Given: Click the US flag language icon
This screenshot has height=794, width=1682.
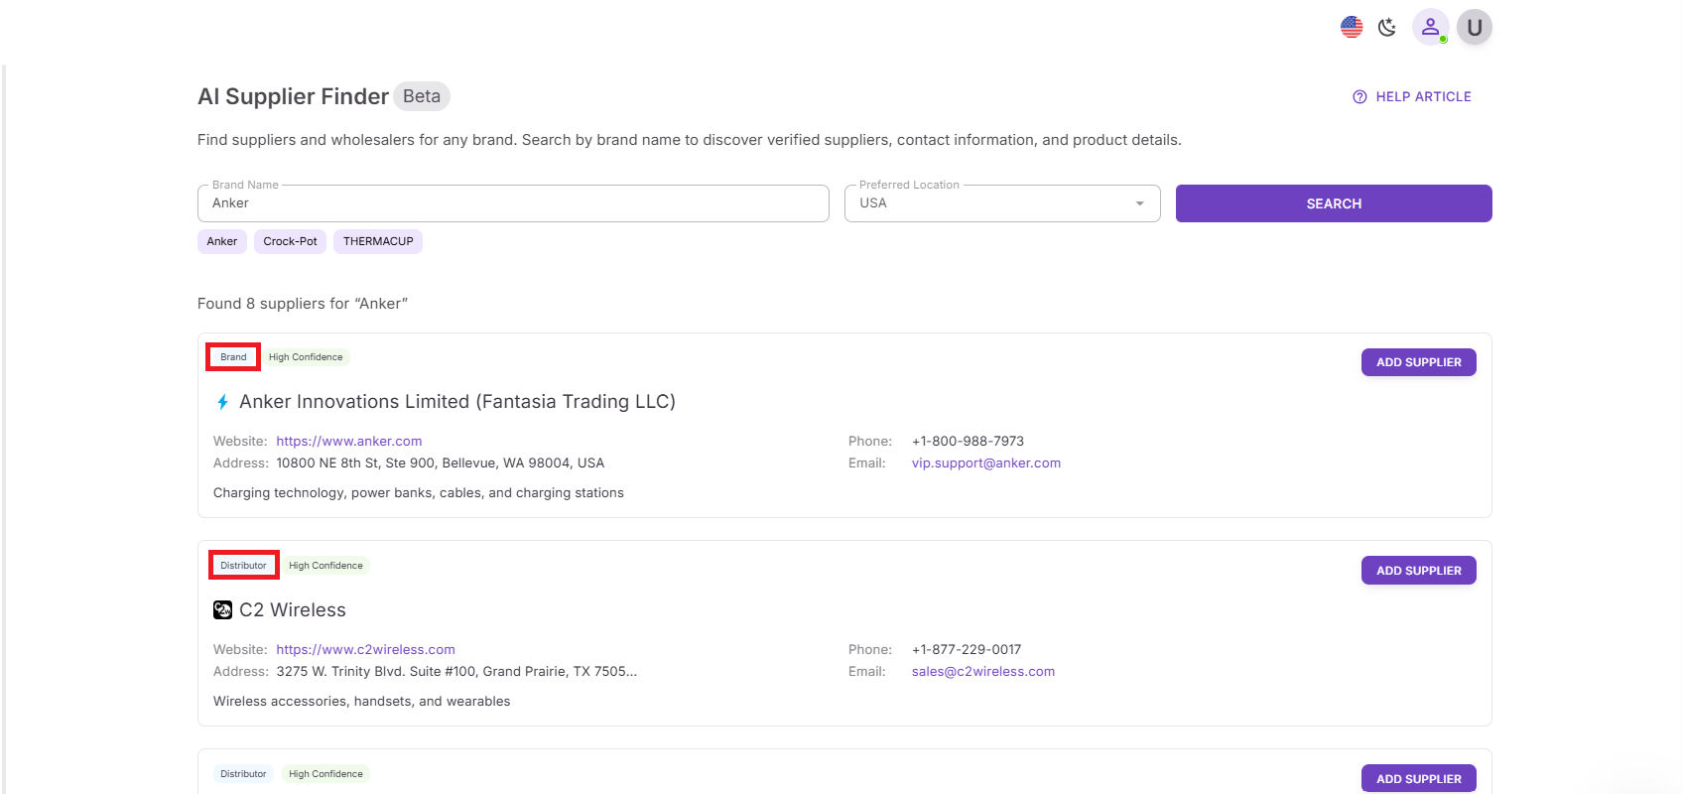Looking at the screenshot, I should tap(1352, 27).
